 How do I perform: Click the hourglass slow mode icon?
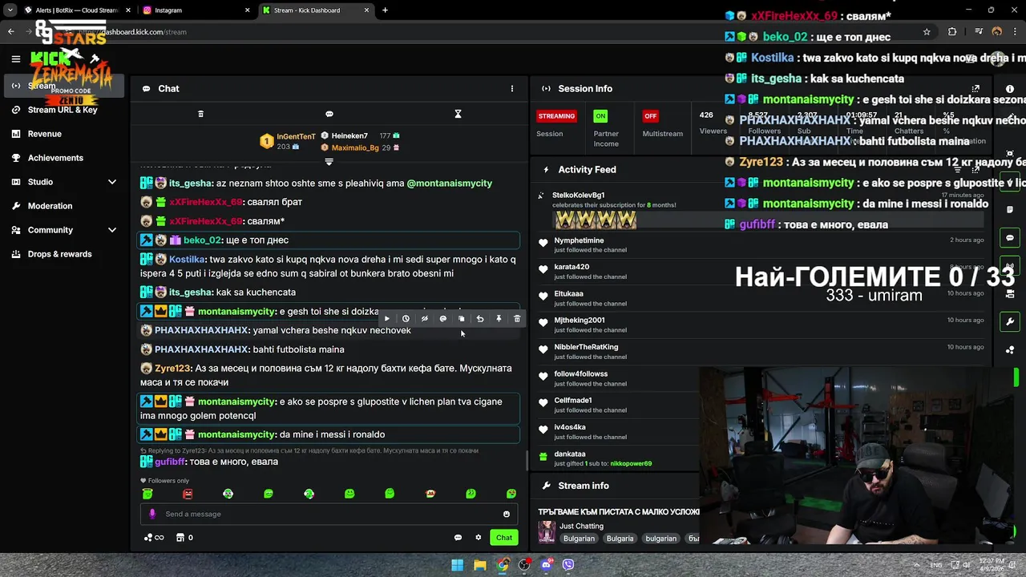458,114
